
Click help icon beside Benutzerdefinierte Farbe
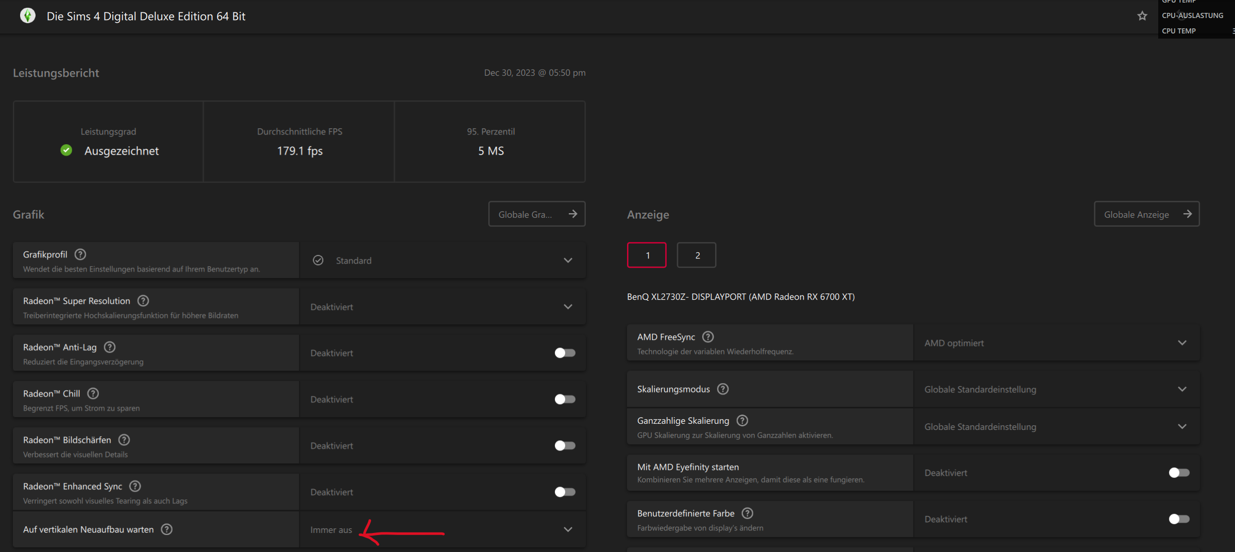coord(748,513)
